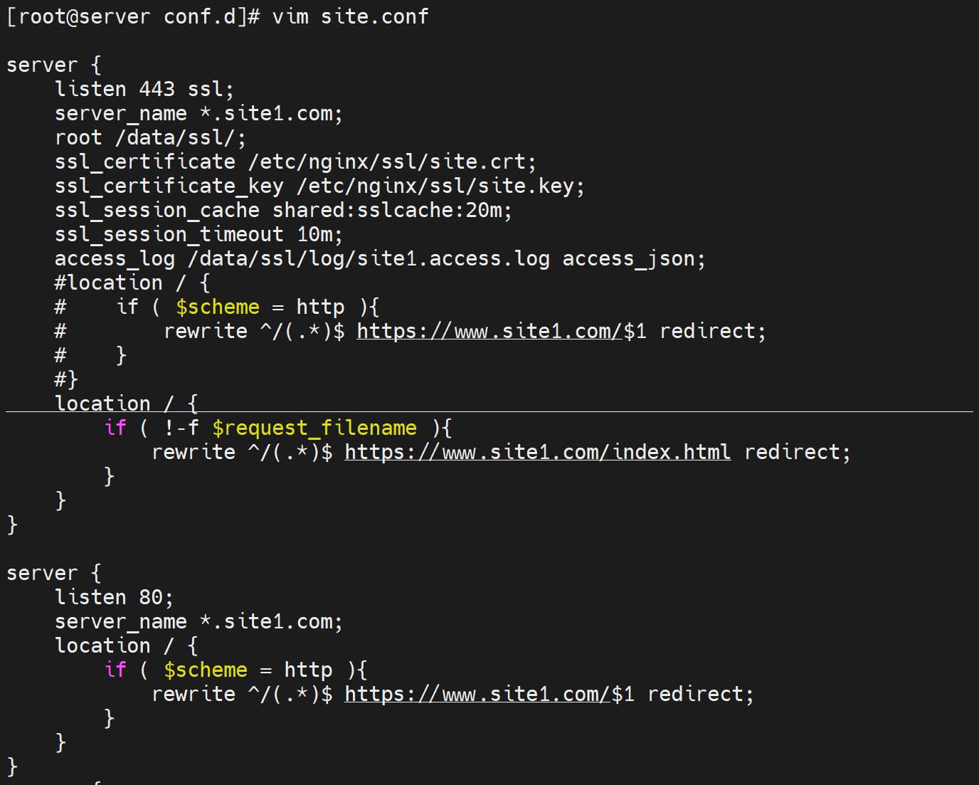Place cursor on "listen 443 ssl;" line
This screenshot has width=979, height=785.
(x=144, y=90)
